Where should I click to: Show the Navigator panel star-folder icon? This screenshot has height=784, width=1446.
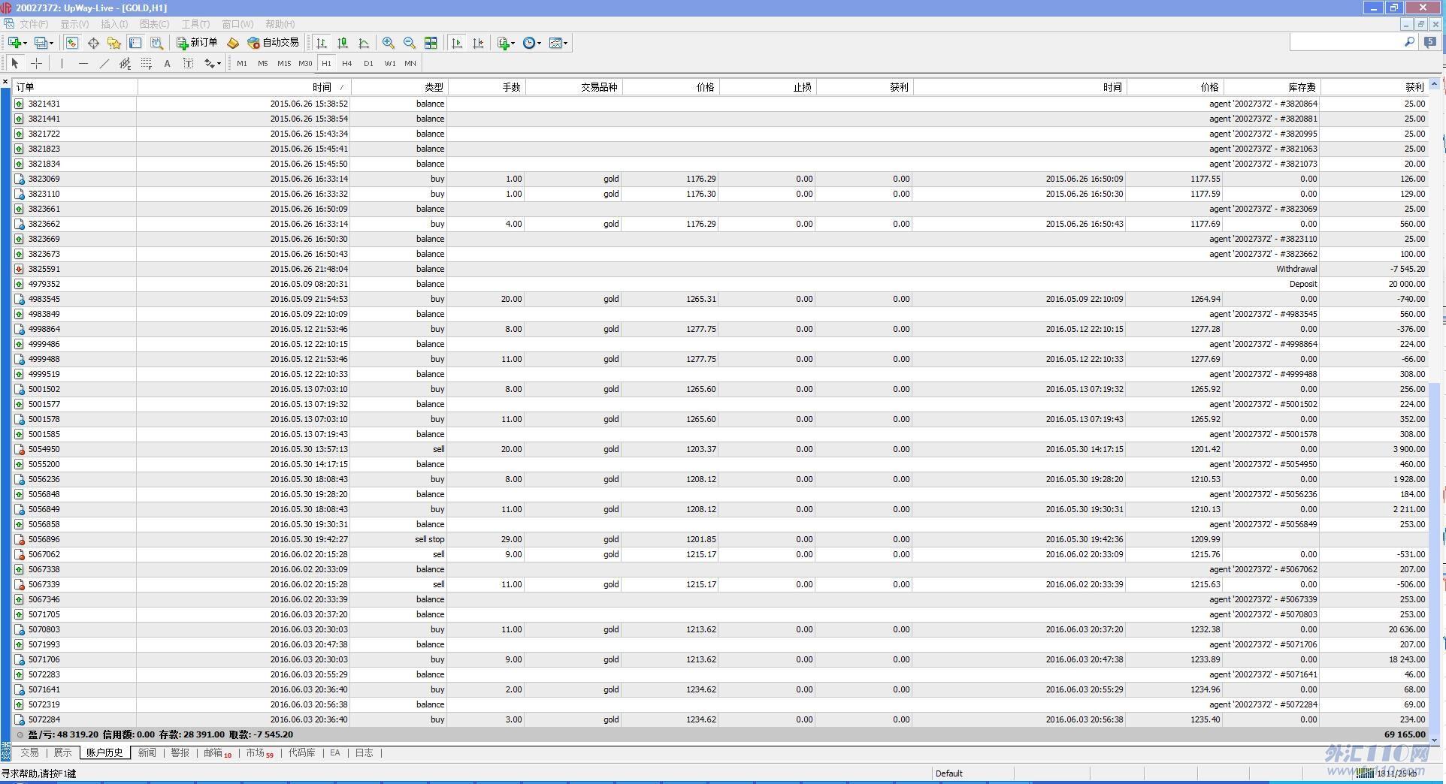point(114,43)
